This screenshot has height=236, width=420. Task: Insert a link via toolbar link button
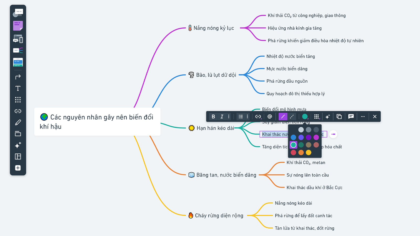point(258,117)
